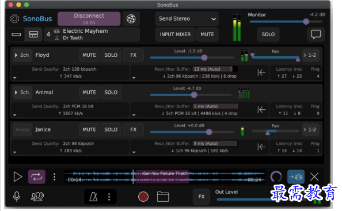Viewport: 342px width, 211px height.
Task: Click the public groups globe icon
Action: click(131, 19)
